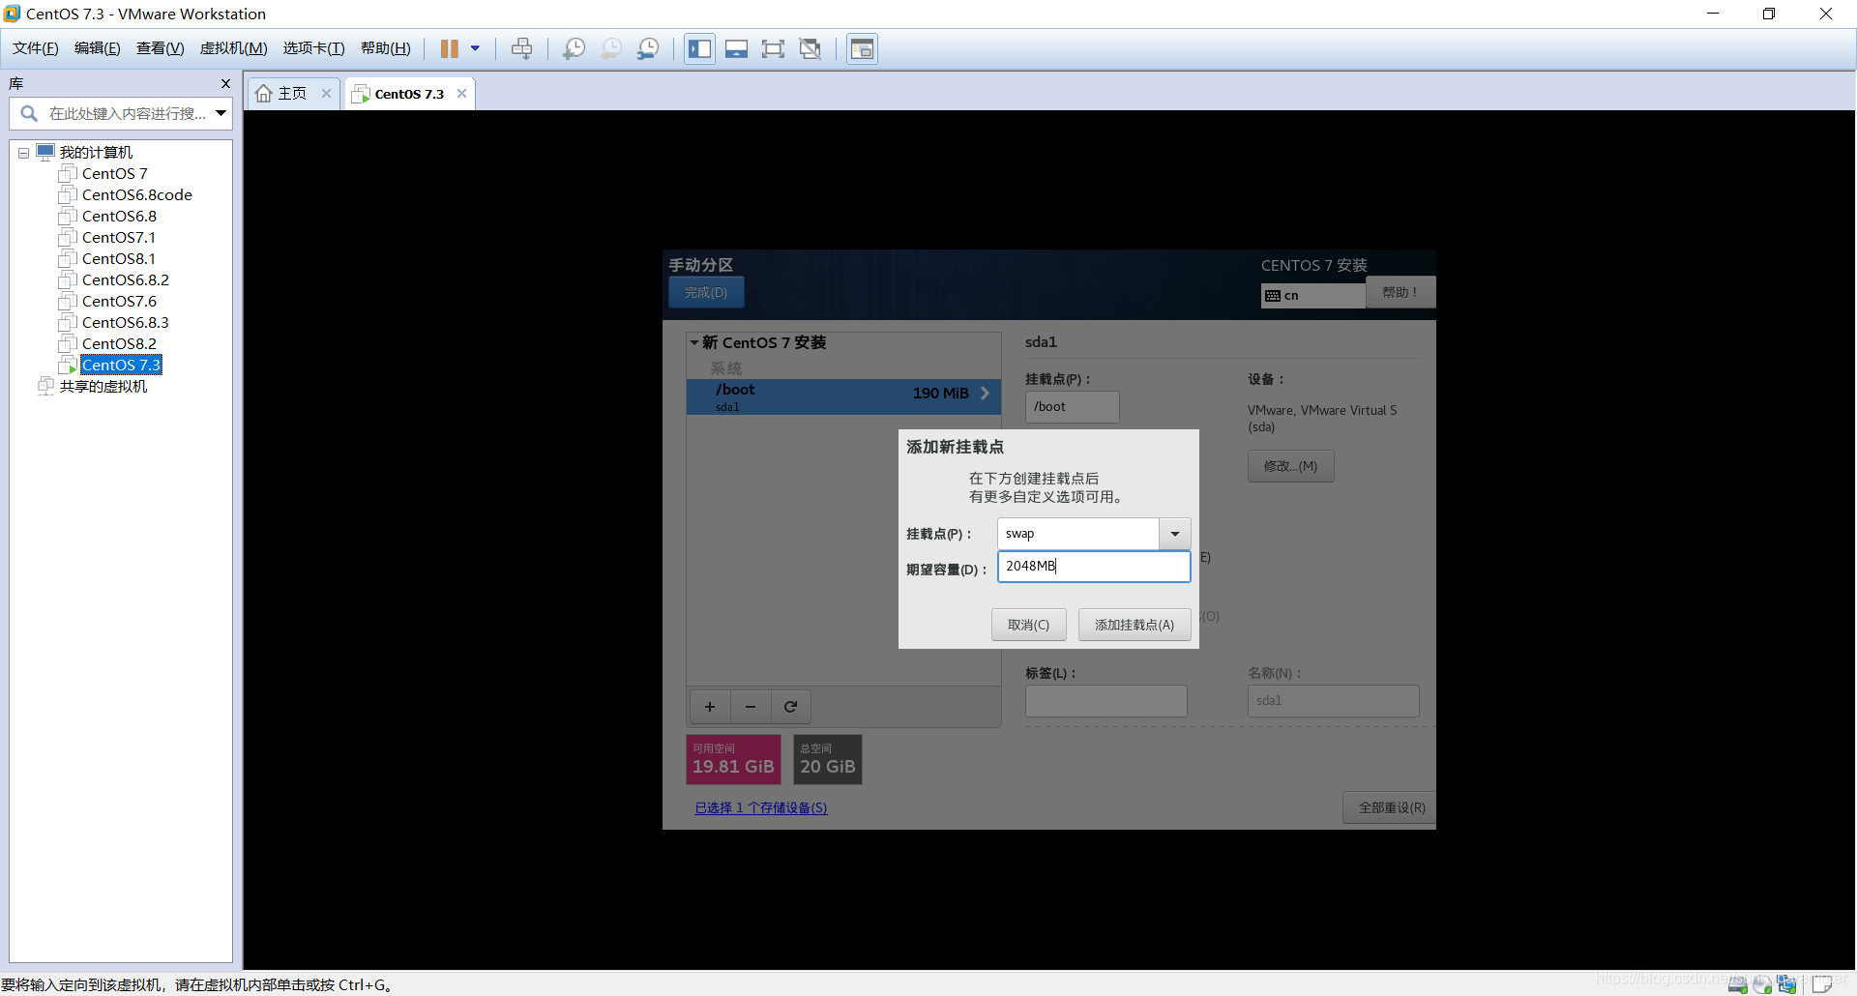This screenshot has width=1857, height=996.
Task: Click the 完成(D) done button
Action: point(706,292)
